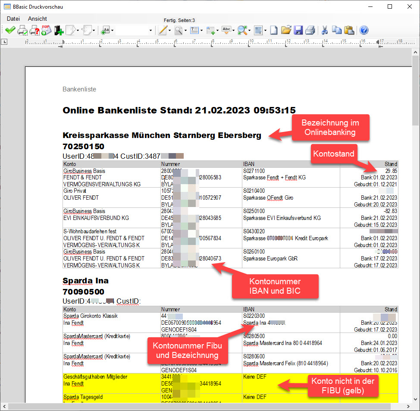Click the font style Aa icon
The height and width of the screenshot is (411, 420).
[106, 30]
